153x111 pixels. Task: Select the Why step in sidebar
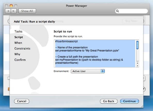pos(17,54)
